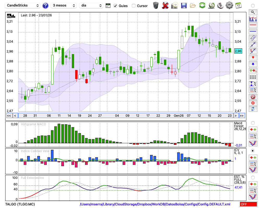Viewport: 261px width, 208px height.
Task: Click the blue question mark help icon
Action: pos(45,5)
